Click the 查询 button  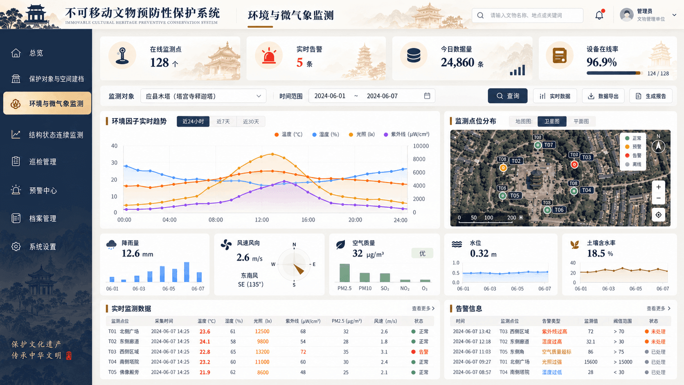(508, 96)
